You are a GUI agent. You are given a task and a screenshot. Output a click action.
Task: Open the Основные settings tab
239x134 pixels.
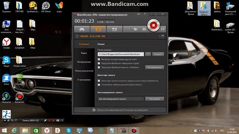(84, 44)
